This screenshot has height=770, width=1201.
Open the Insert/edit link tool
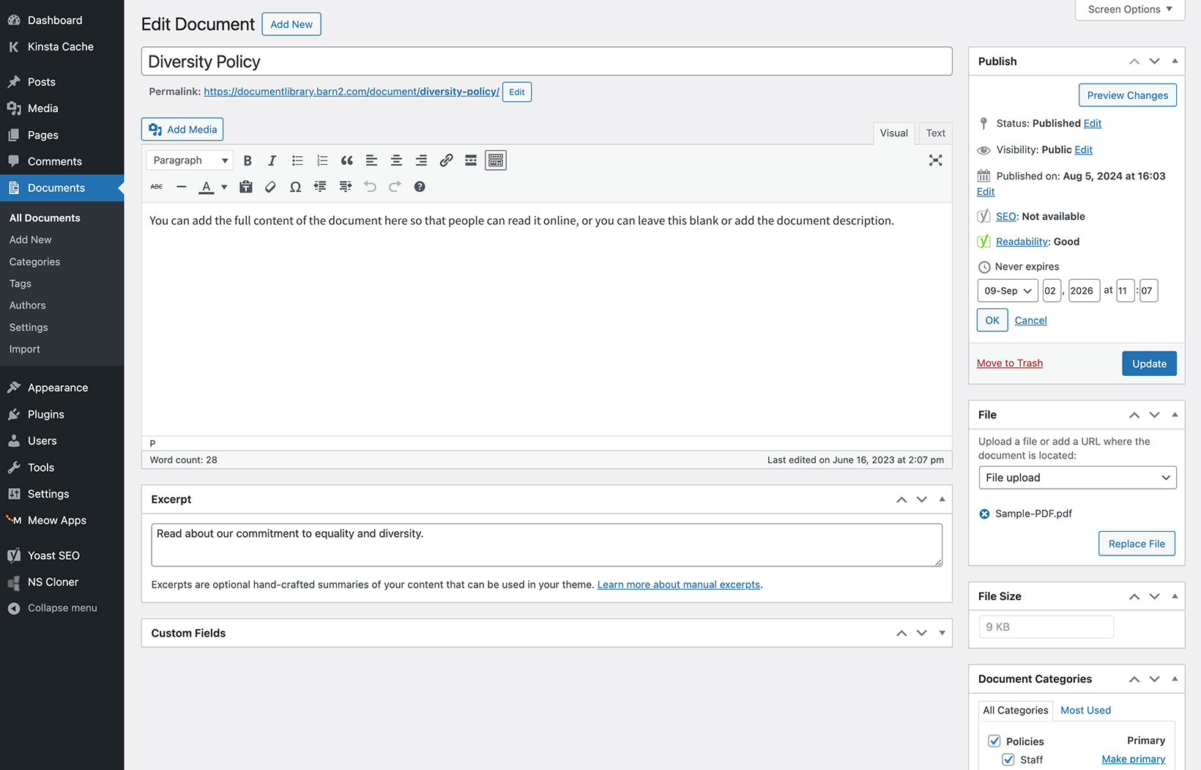tap(446, 160)
